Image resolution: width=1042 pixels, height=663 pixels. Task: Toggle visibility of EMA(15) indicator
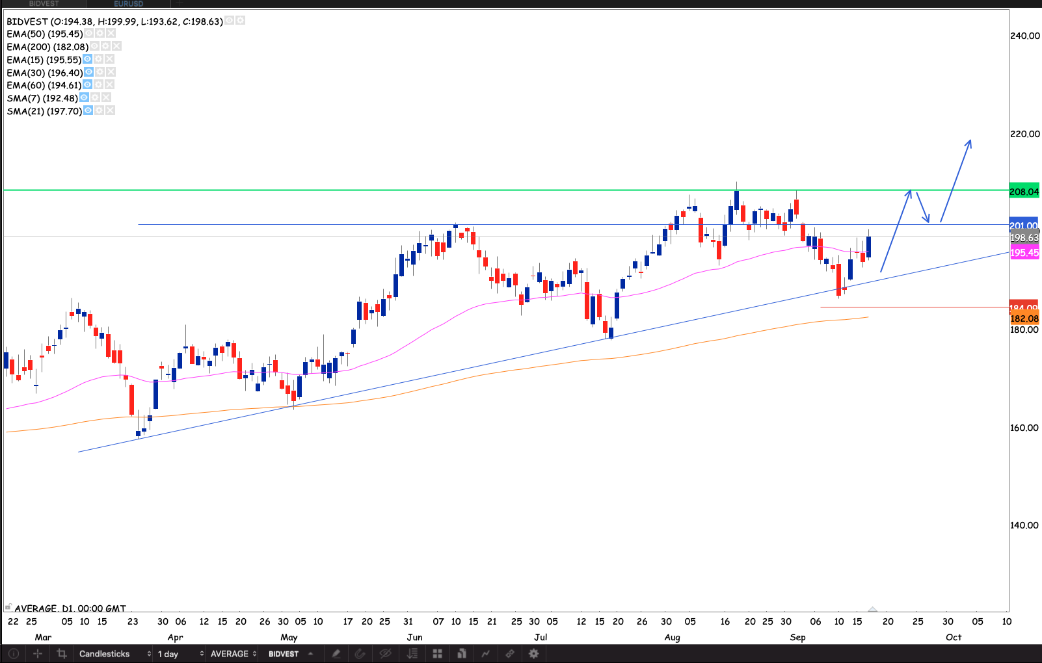point(87,60)
